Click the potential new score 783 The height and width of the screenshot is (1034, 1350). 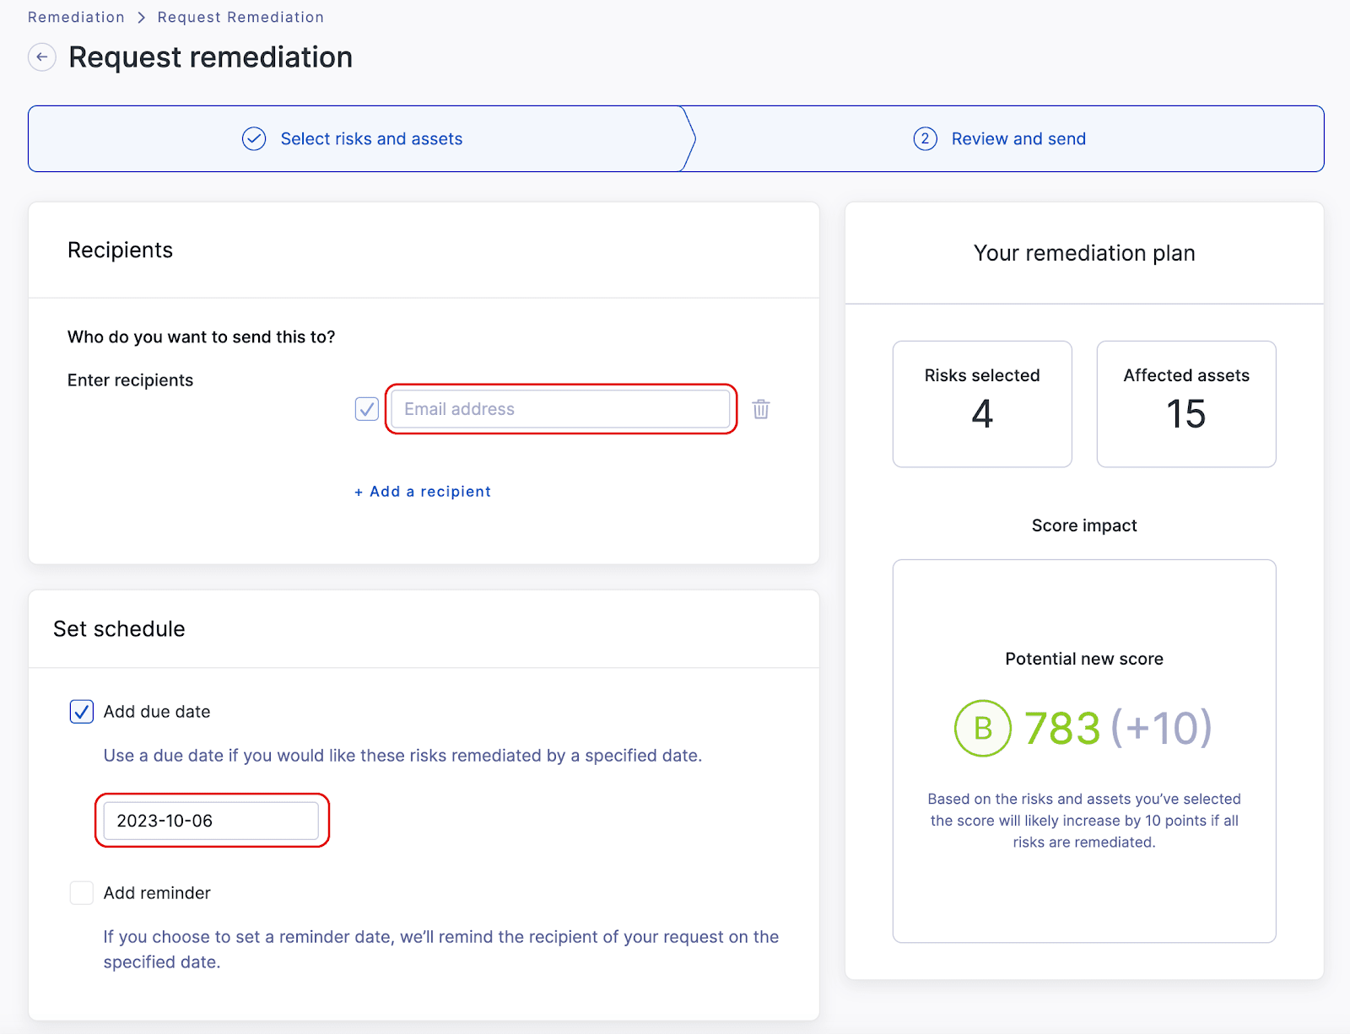click(1062, 728)
